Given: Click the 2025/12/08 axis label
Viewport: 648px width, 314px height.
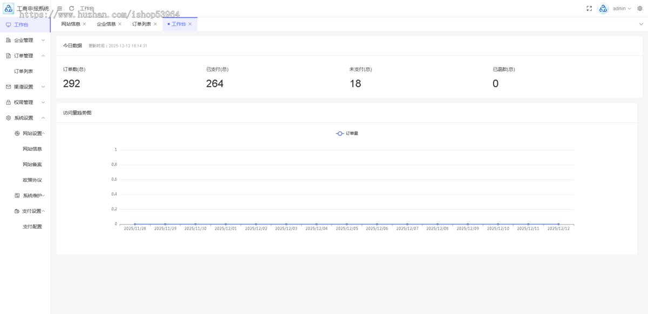Looking at the screenshot, I should tap(437, 229).
